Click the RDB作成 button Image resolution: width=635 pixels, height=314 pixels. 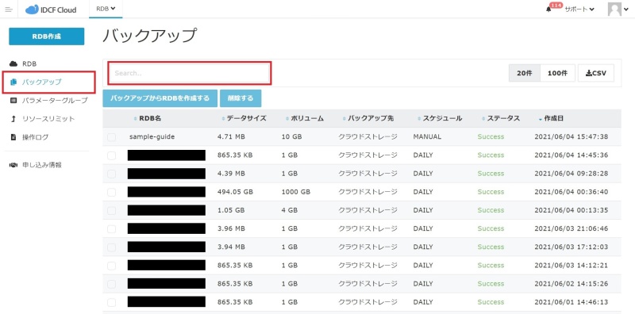tap(47, 36)
